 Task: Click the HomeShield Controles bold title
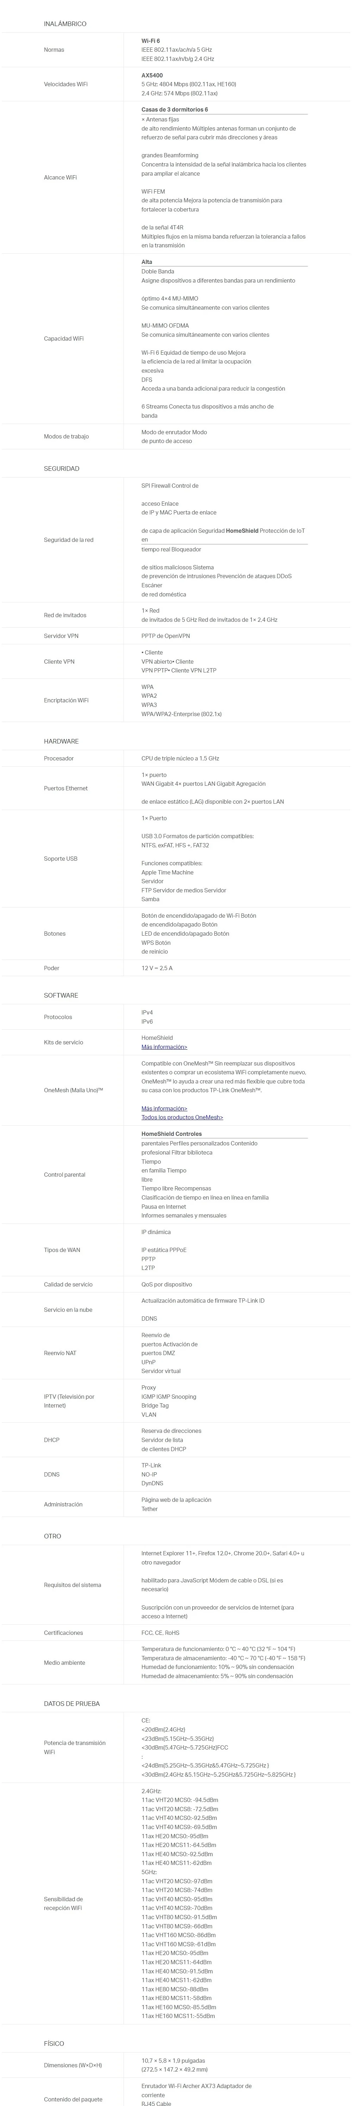pos(171,1134)
